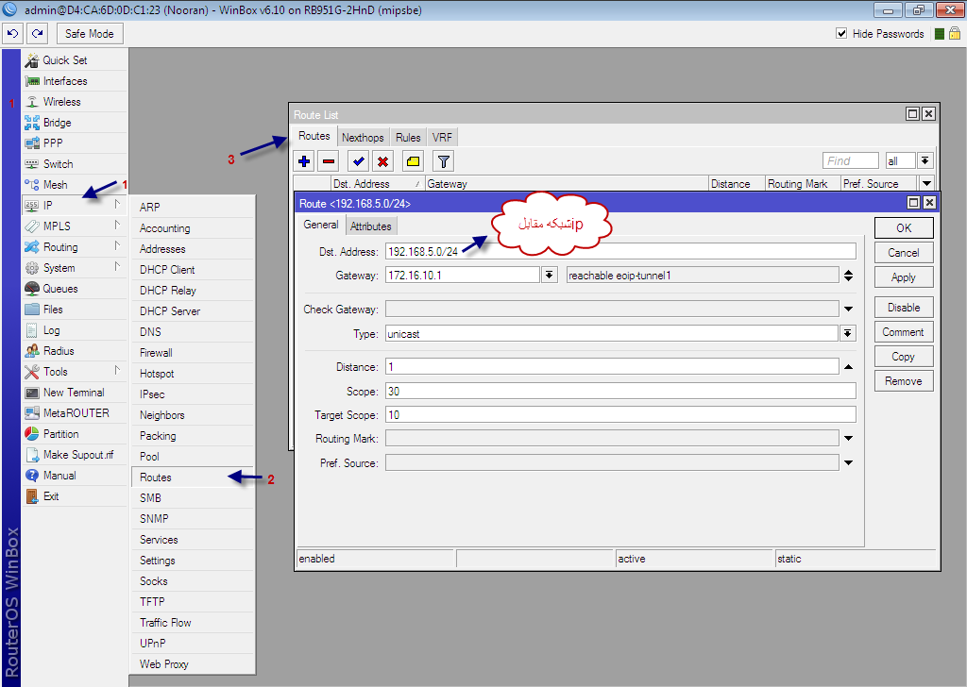Click the Remove button

[x=904, y=381]
